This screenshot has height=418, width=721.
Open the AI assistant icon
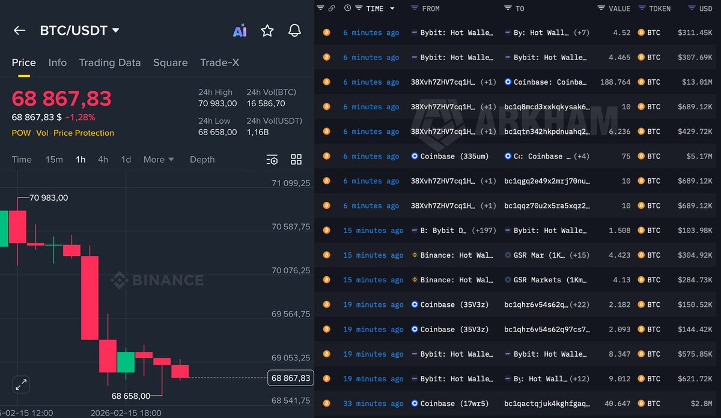[240, 31]
